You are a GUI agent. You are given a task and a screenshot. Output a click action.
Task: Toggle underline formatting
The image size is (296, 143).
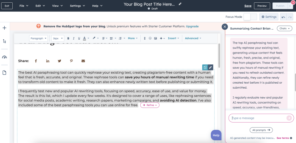tap(79, 38)
